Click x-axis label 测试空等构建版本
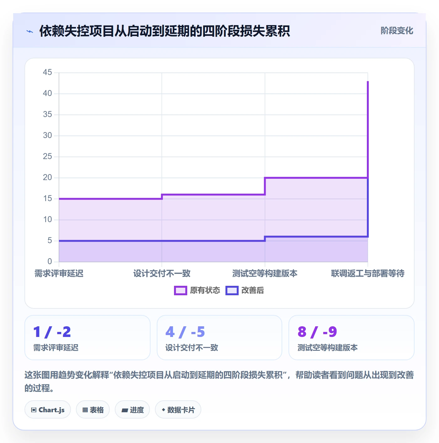 [x=265, y=274]
